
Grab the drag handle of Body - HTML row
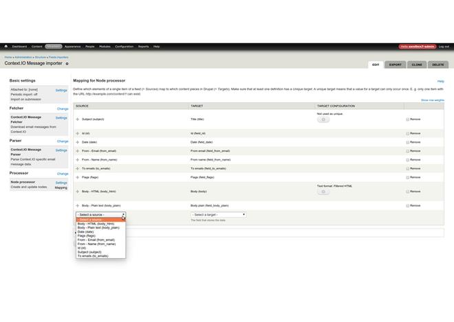coord(77,192)
